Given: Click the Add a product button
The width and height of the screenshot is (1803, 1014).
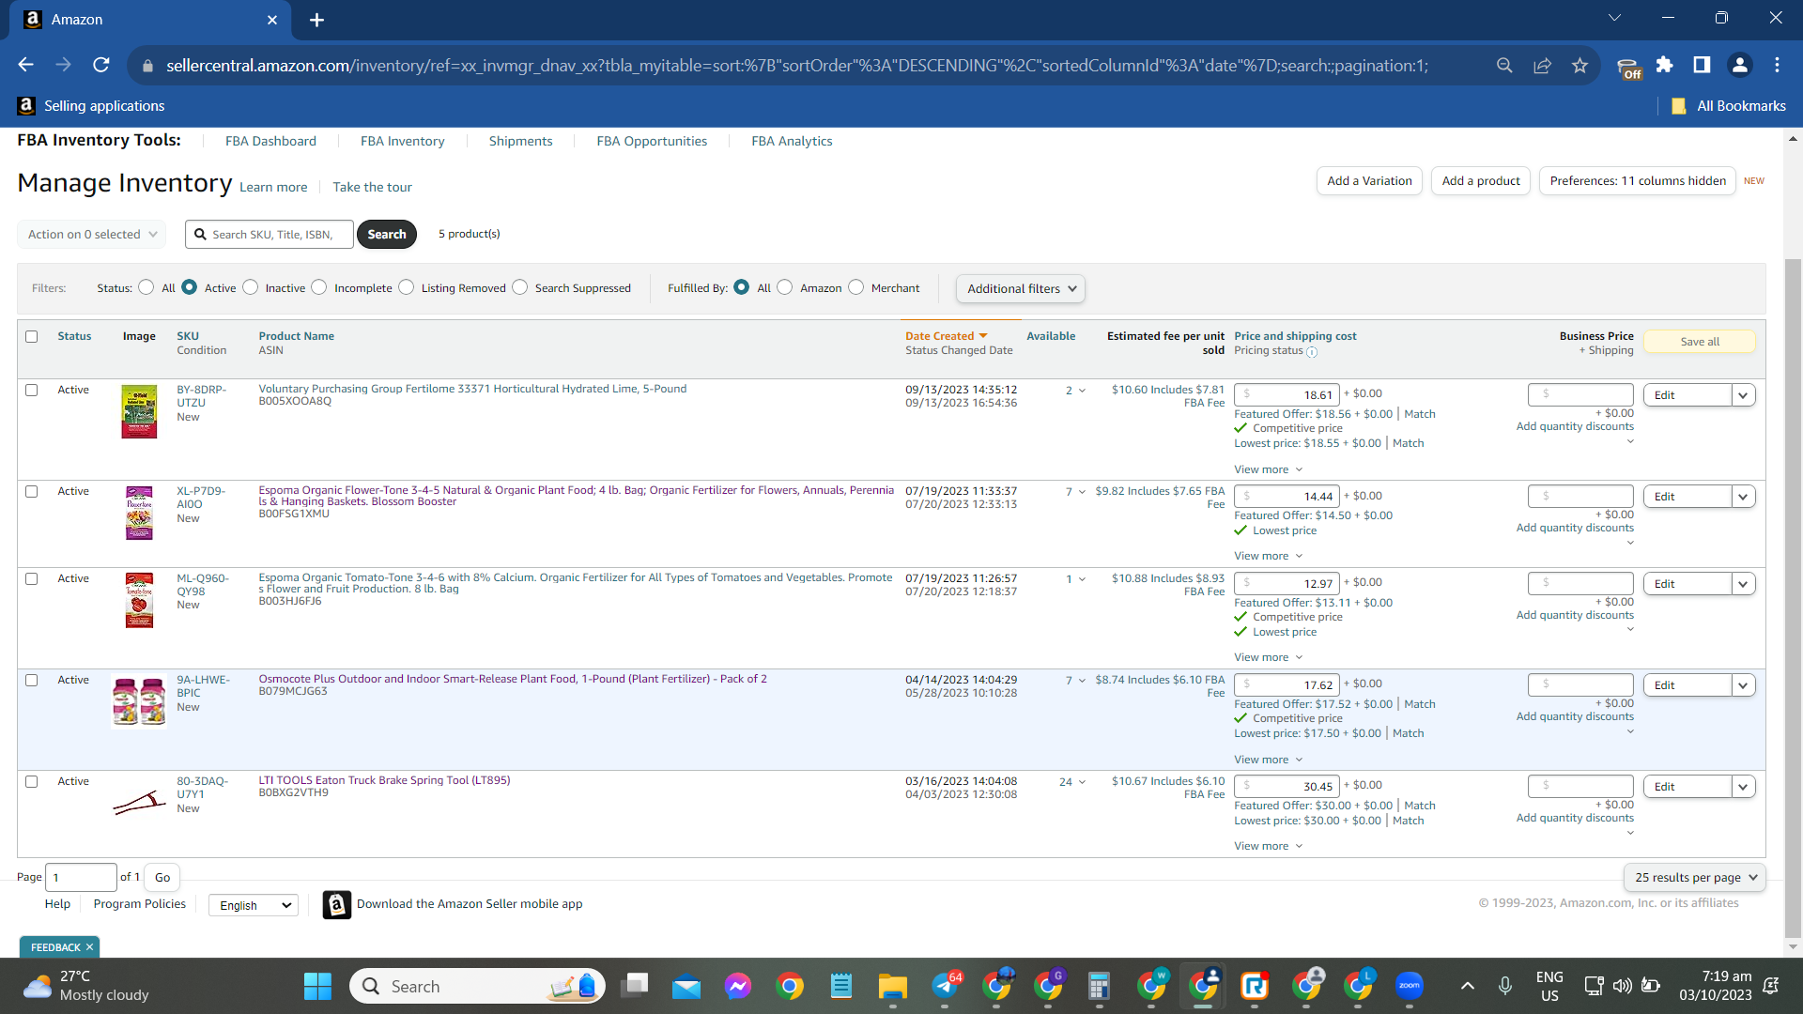Looking at the screenshot, I should [x=1481, y=181].
